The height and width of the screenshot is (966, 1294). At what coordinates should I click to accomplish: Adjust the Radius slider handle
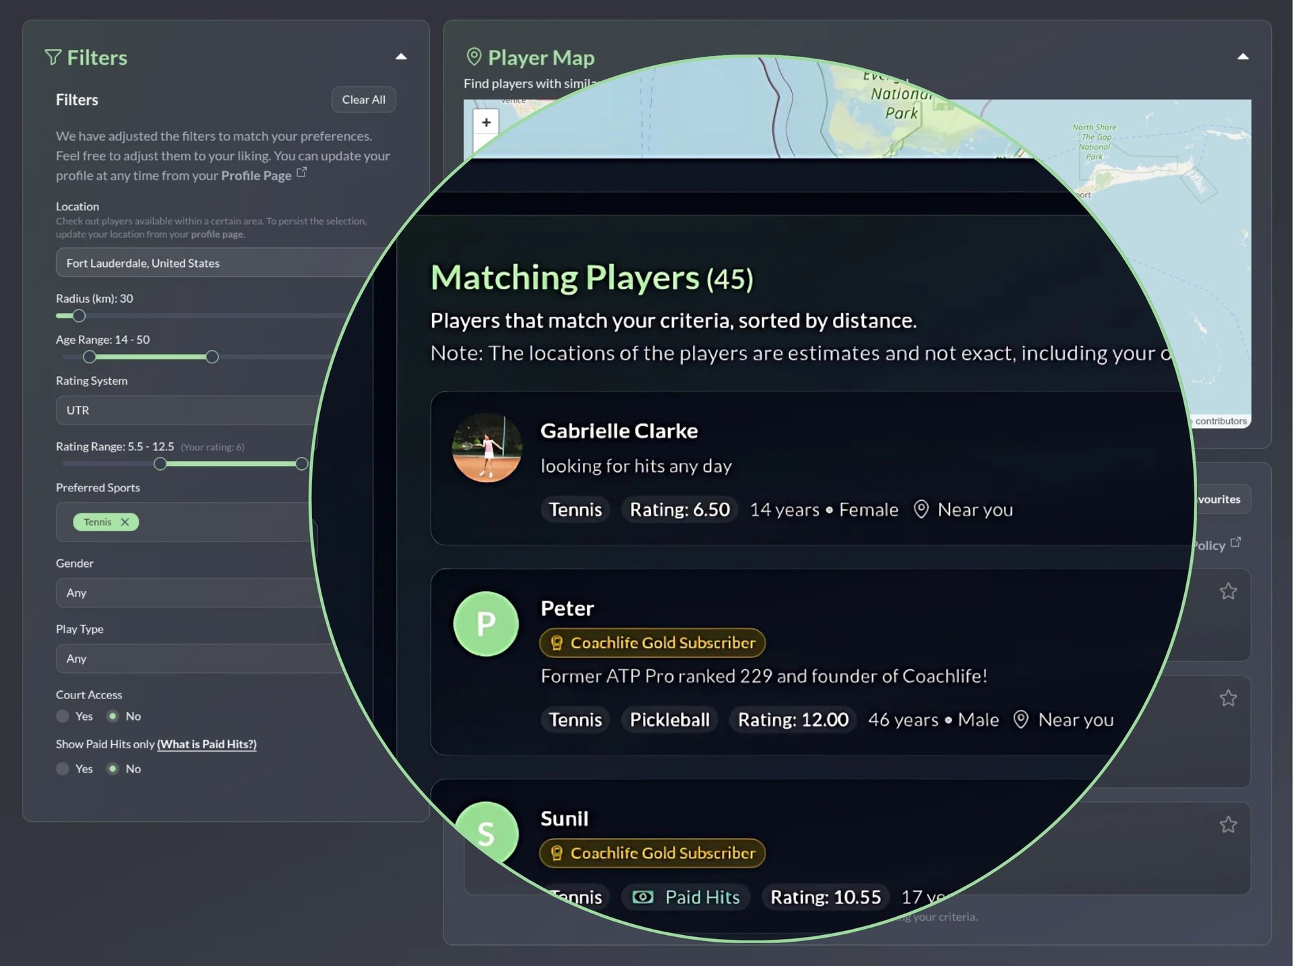coord(79,315)
